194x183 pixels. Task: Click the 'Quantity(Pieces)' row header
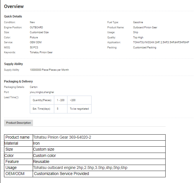(x=42, y=100)
